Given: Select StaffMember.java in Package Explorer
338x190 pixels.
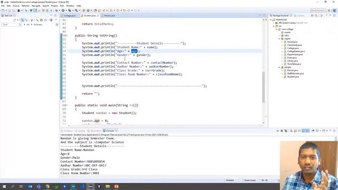Looking at the screenshot, I should point(295,73).
